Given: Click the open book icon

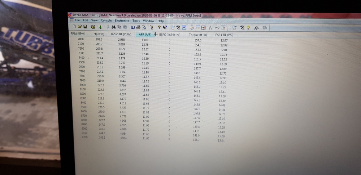Looking at the screenshot, I should point(132,27).
